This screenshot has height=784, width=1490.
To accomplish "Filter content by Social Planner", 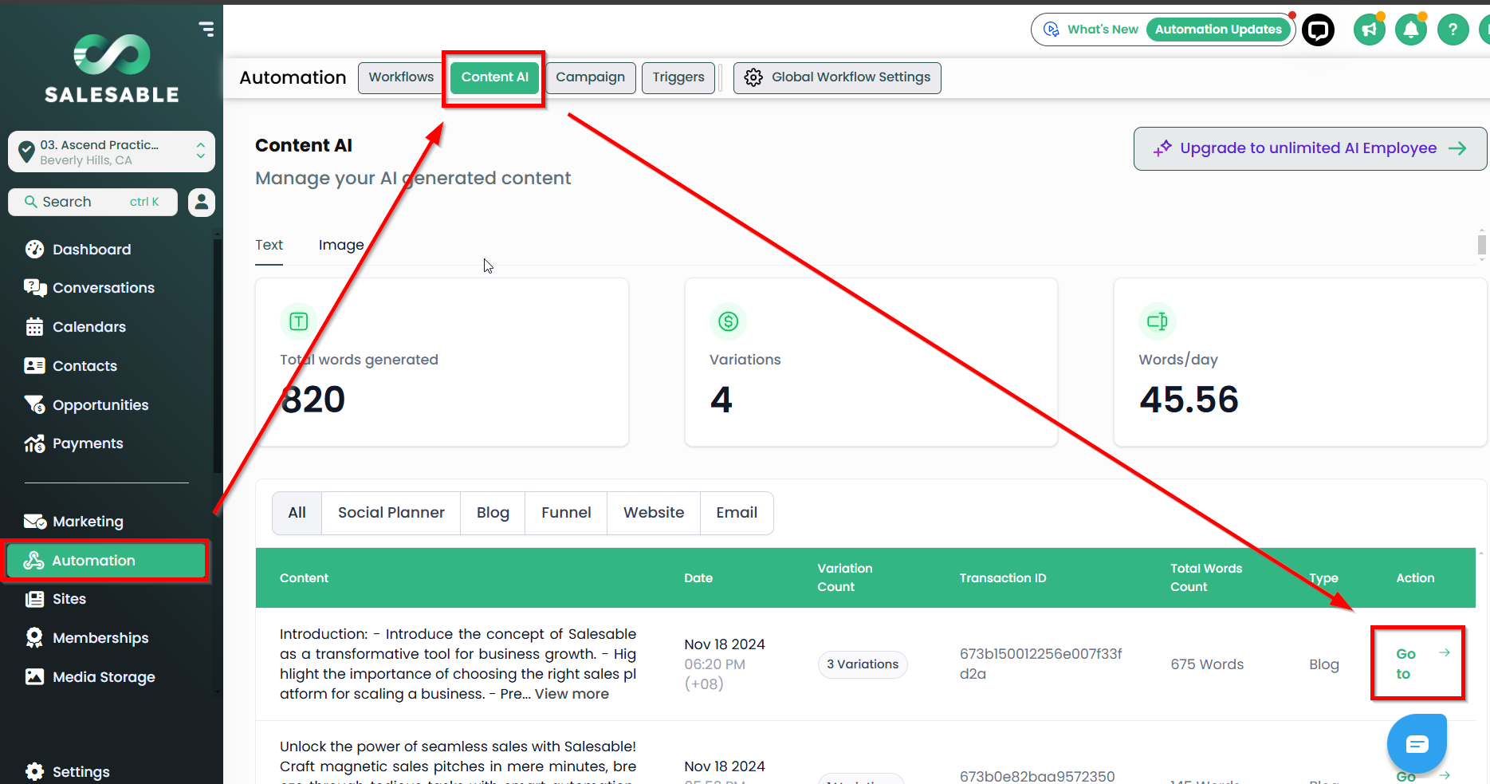I will click(391, 513).
